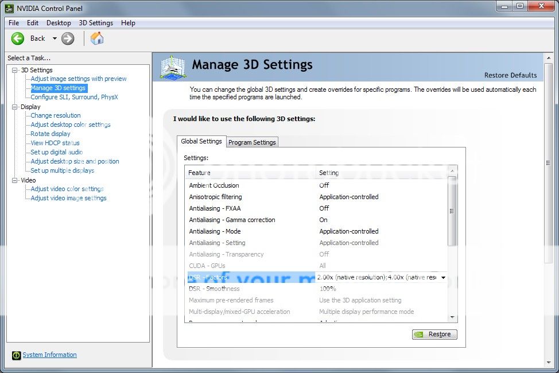Select the Global Settings tab

click(x=201, y=141)
